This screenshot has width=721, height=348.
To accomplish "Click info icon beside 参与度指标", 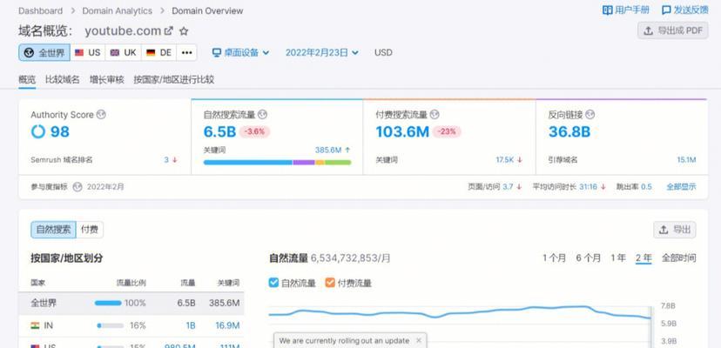I will (77, 187).
